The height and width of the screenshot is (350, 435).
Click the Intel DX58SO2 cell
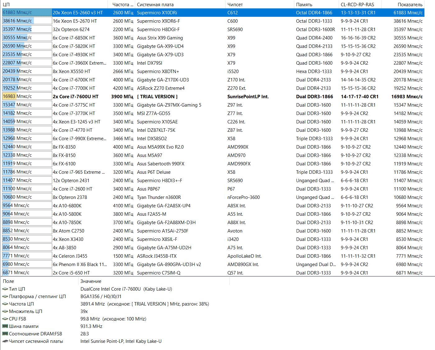[x=152, y=139]
